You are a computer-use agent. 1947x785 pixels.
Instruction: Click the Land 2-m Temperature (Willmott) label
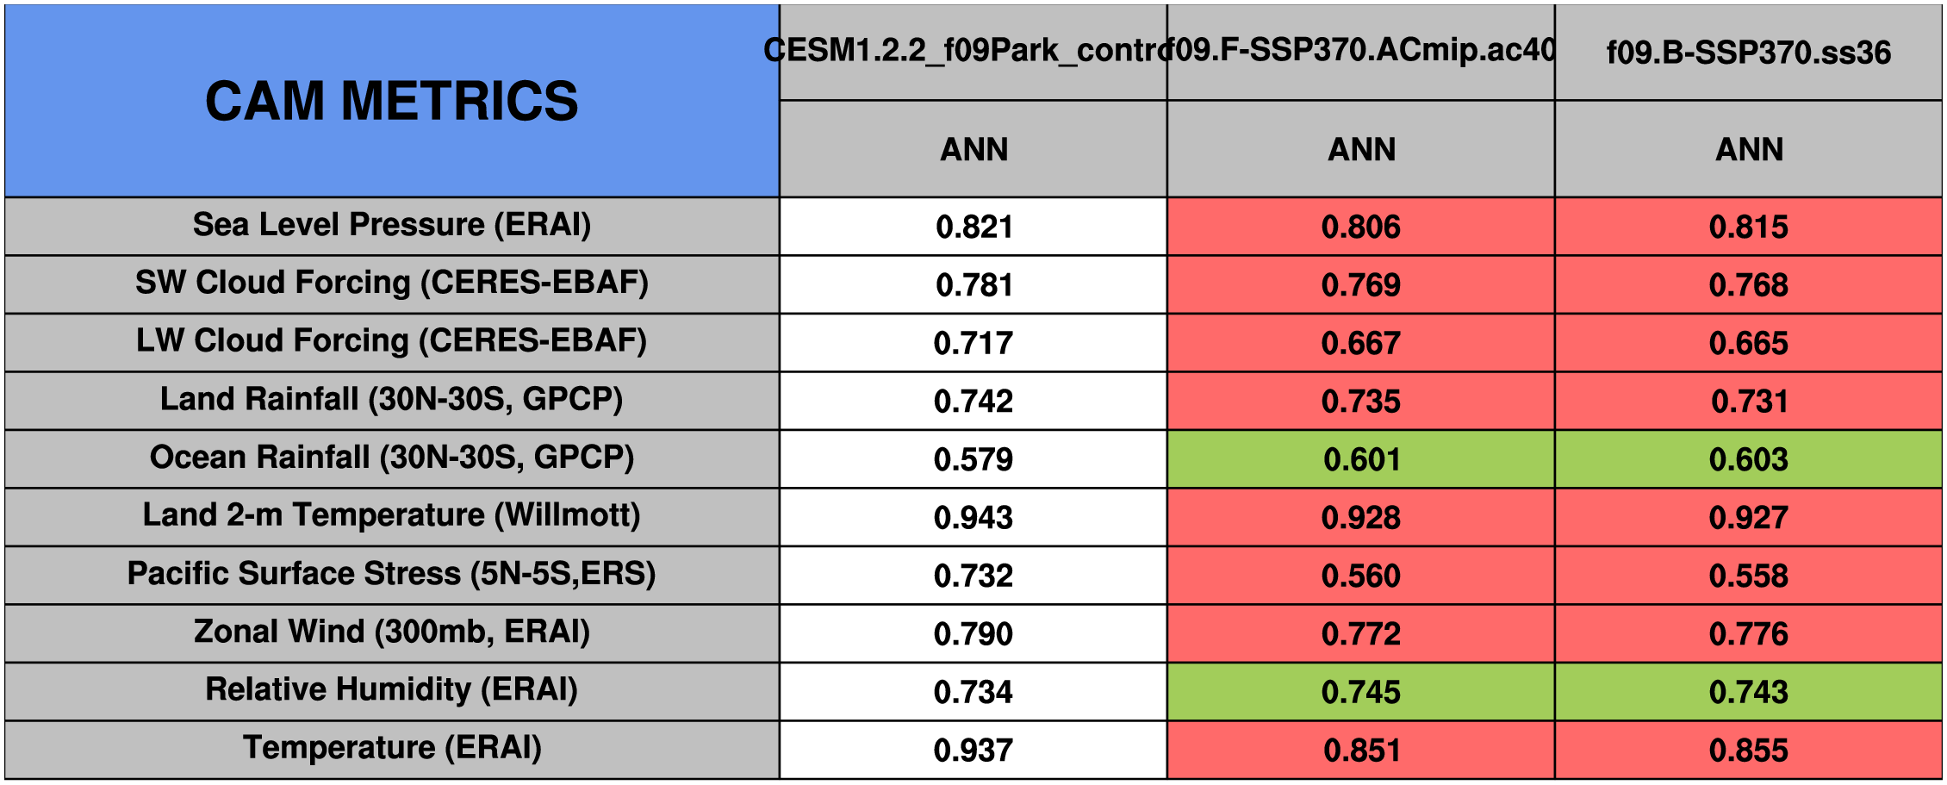click(392, 516)
